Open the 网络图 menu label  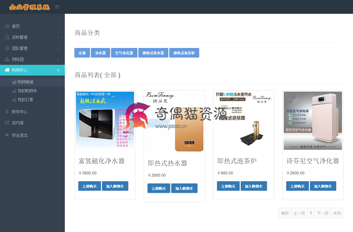(x=18, y=59)
